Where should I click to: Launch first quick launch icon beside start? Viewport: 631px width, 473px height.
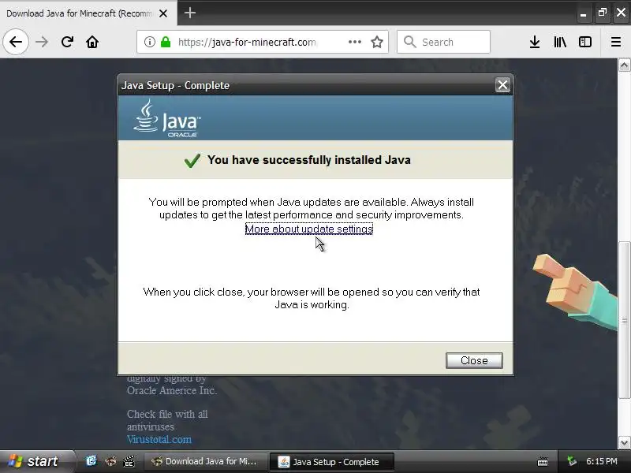click(x=91, y=461)
